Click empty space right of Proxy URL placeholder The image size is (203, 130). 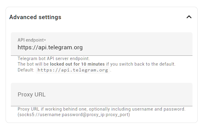pyautogui.click(x=124, y=94)
